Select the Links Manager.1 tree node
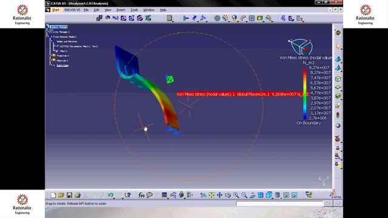 tap(61, 32)
